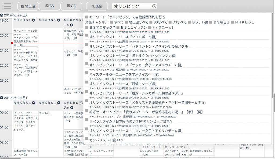This screenshot has height=159, width=275.
Task: Select checkbox for バドミントン・スペイン初の金メダル program
Action: pyautogui.click(x=87, y=44)
